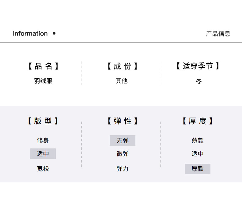242x202 pixels.
Task: Click the 冬 season value
Action: point(199,81)
